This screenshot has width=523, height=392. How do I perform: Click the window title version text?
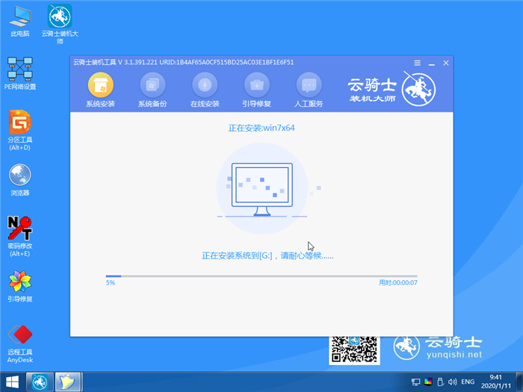[x=184, y=62]
